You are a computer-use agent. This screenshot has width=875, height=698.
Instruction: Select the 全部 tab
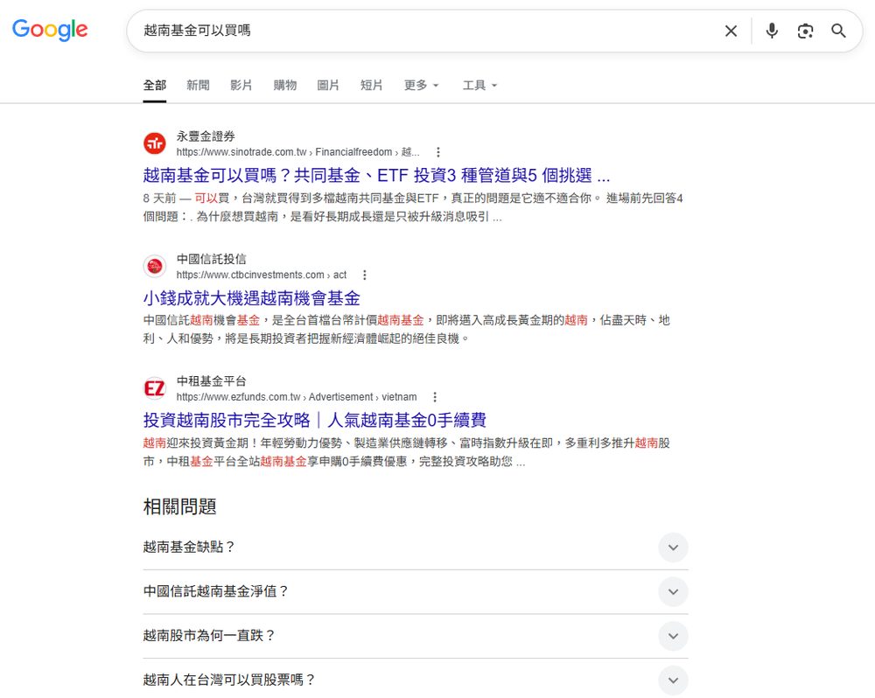coord(155,86)
